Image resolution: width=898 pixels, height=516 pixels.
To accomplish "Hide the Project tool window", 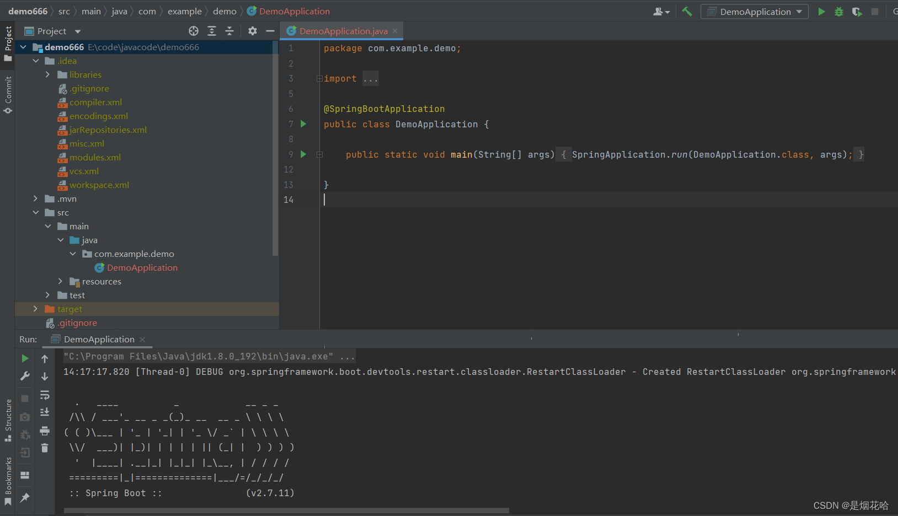I will point(270,31).
